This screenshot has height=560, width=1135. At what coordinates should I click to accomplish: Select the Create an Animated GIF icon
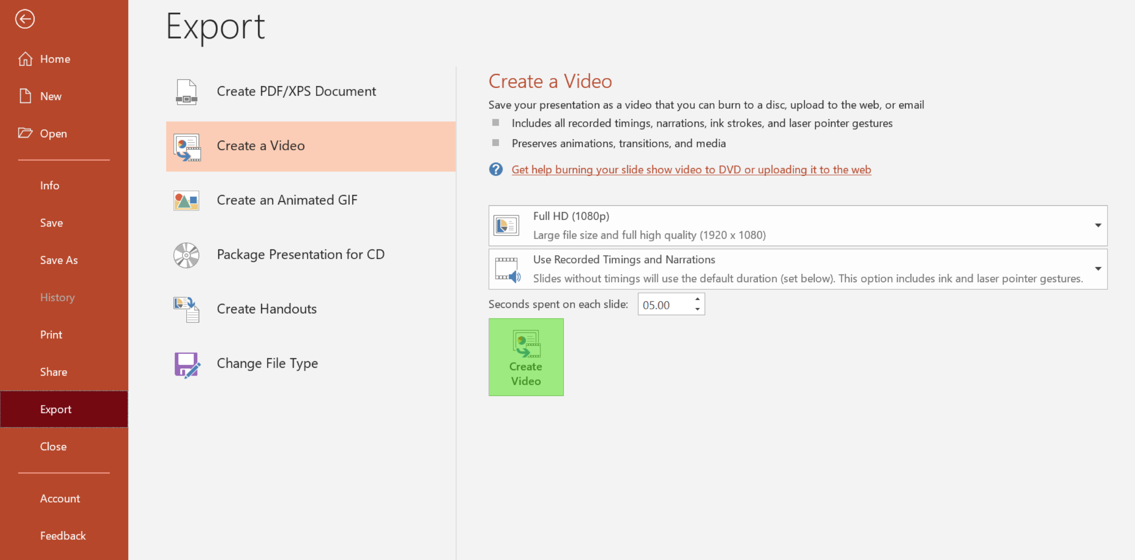point(187,201)
